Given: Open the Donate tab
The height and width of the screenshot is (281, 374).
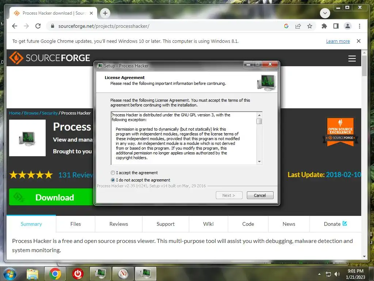Looking at the screenshot, I should pos(335,224).
